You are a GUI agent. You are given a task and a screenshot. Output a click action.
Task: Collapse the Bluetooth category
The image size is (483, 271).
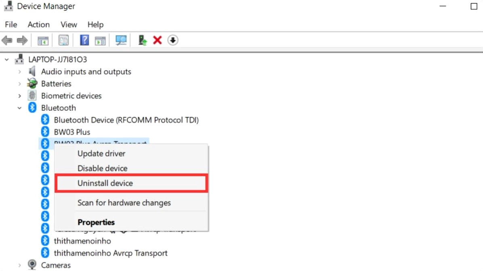19,108
